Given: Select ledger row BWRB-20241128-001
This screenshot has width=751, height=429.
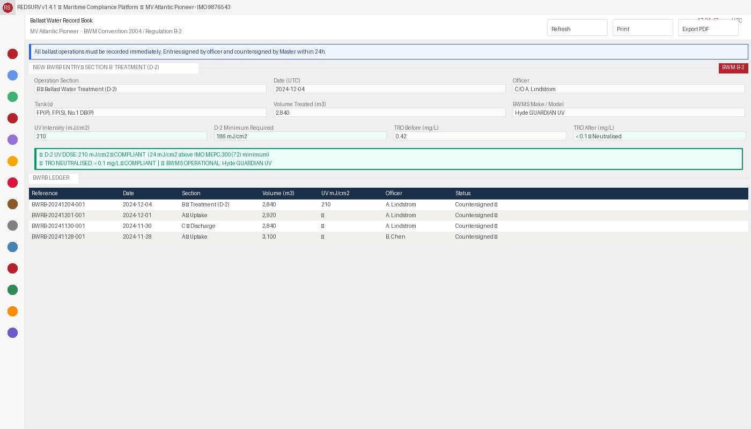Looking at the screenshot, I should (388, 237).
